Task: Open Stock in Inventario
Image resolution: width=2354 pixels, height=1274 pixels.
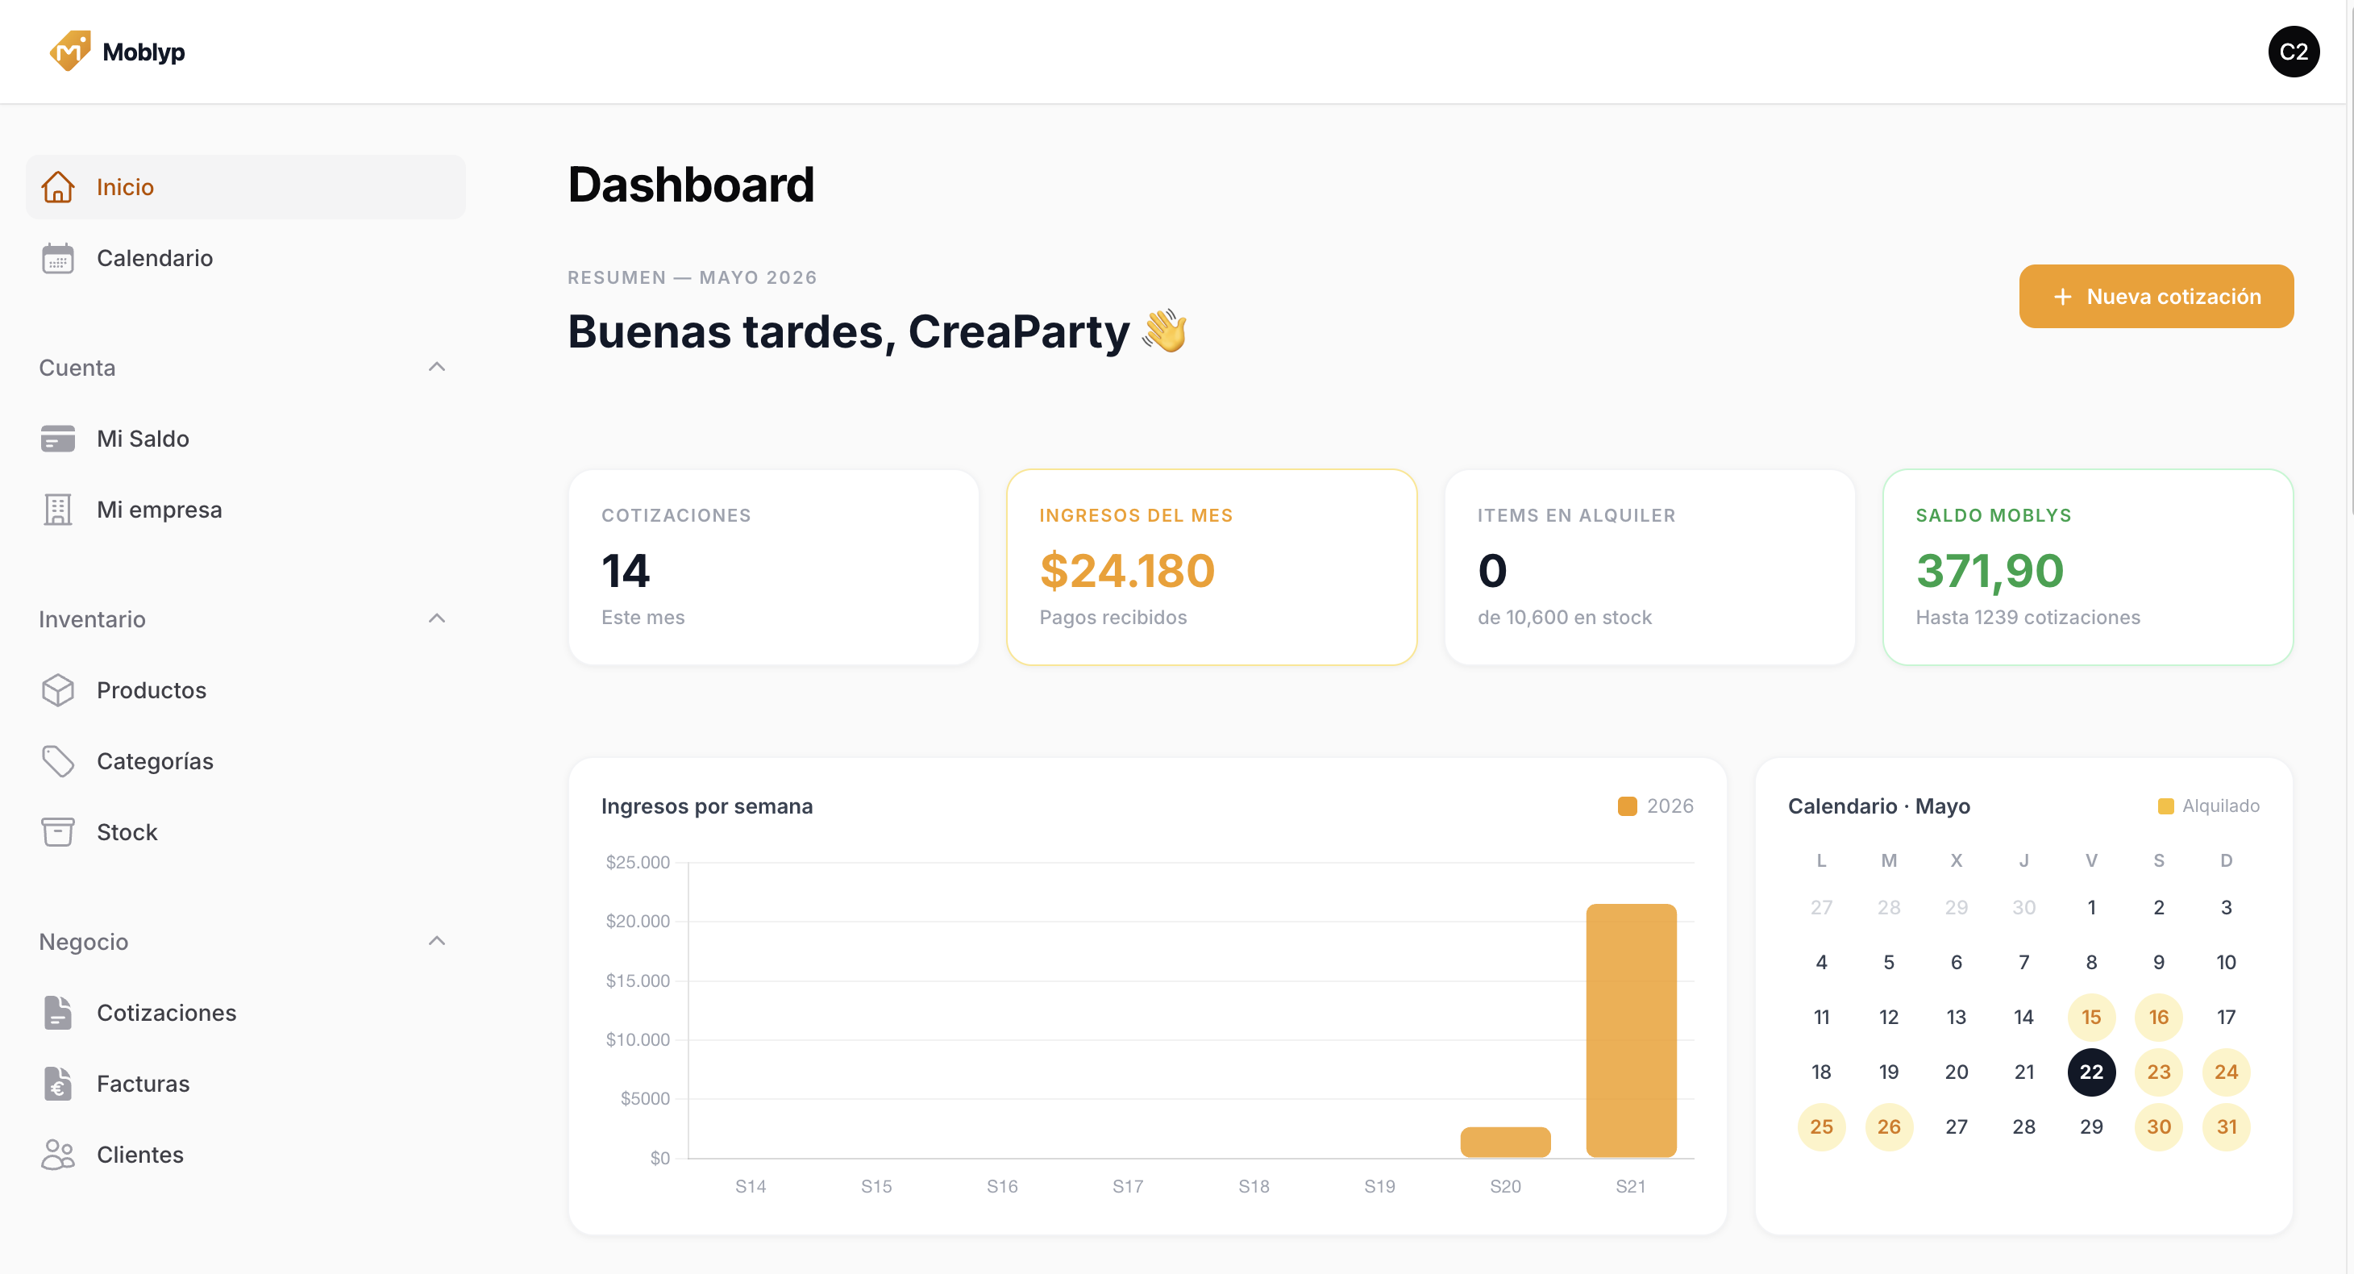Action: point(246,833)
